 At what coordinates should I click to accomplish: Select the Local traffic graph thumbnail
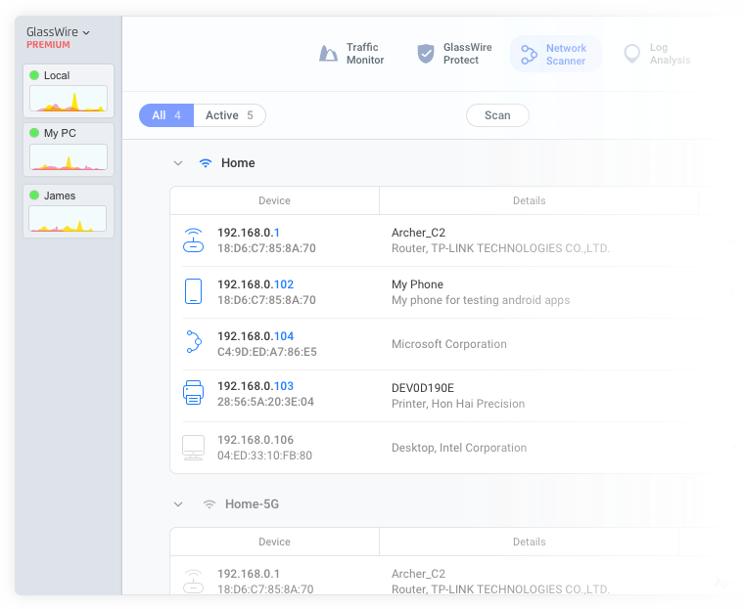69,98
